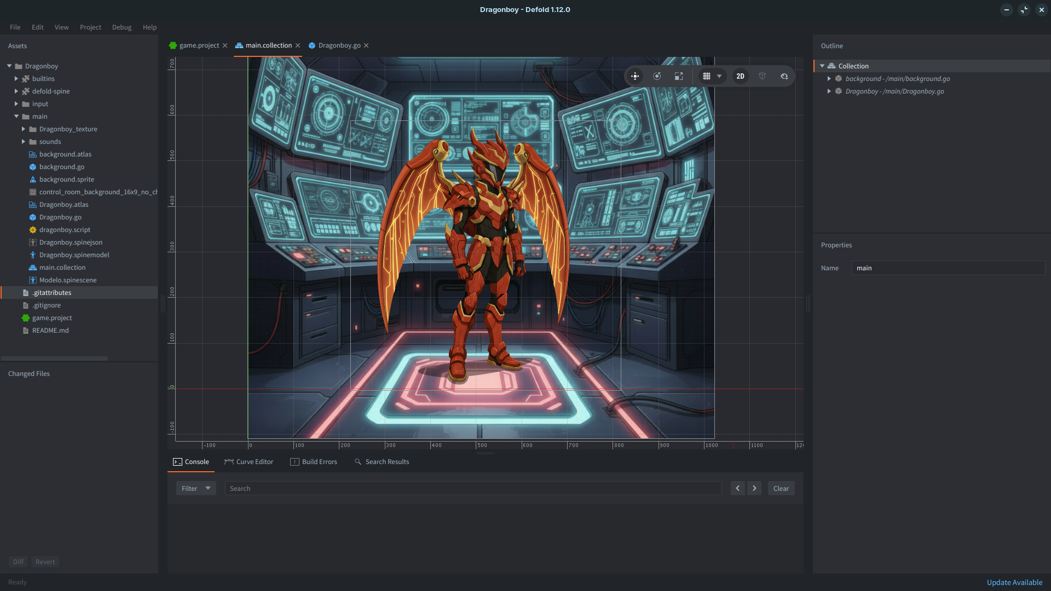Viewport: 1051px width, 591px height.
Task: Switch to the Dragonboy.go tab
Action: (x=339, y=45)
